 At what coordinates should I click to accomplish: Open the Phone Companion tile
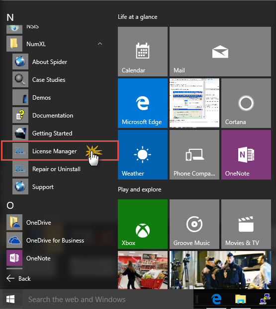[194, 155]
